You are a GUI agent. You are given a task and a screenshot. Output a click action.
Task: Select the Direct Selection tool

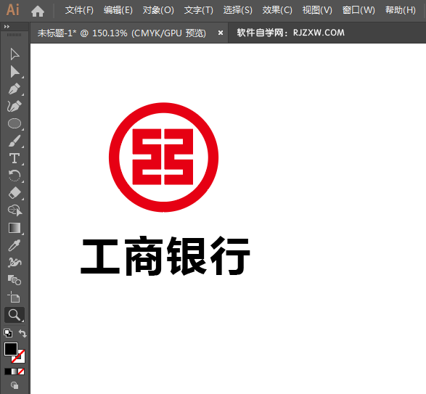(x=15, y=72)
